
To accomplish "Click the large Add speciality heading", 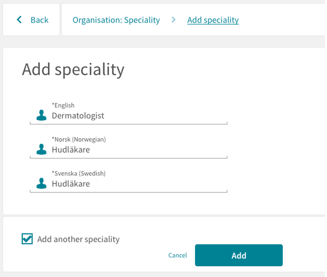I will point(73,70).
